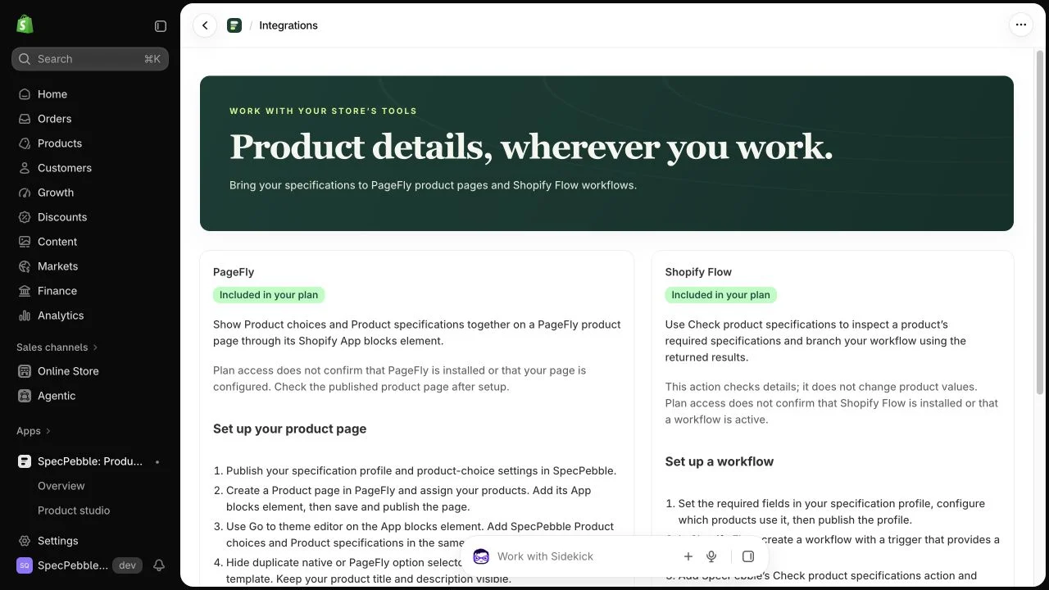The width and height of the screenshot is (1049, 590).
Task: Click the Shopify logo in the sidebar
Action: [x=25, y=25]
